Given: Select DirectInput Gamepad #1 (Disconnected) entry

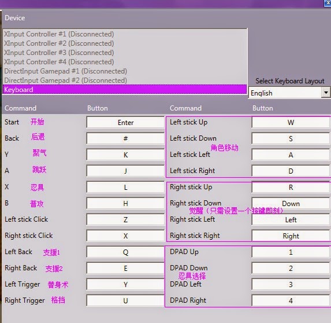Looking at the screenshot, I should (125, 71).
